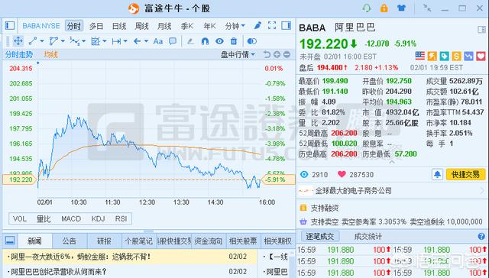489x278 pixels.
Task: Open the customer service headset icon
Action: click(x=367, y=8)
